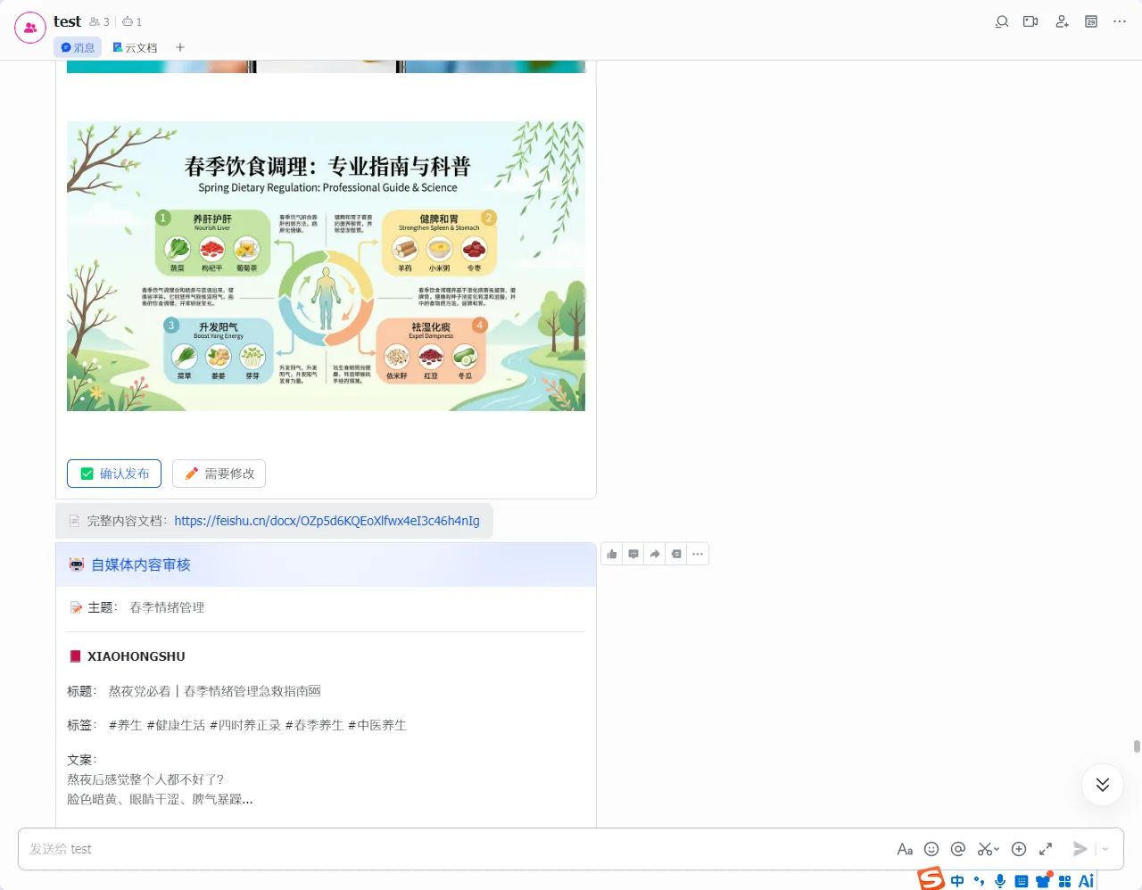The image size is (1142, 890).
Task: Click the 确认发布 button
Action: [x=114, y=474]
